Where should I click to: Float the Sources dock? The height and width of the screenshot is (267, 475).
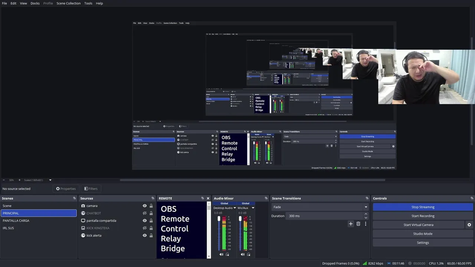(153, 198)
